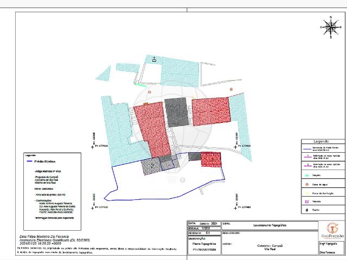Click the cross symbol on the top teal parcel

coord(154,59)
